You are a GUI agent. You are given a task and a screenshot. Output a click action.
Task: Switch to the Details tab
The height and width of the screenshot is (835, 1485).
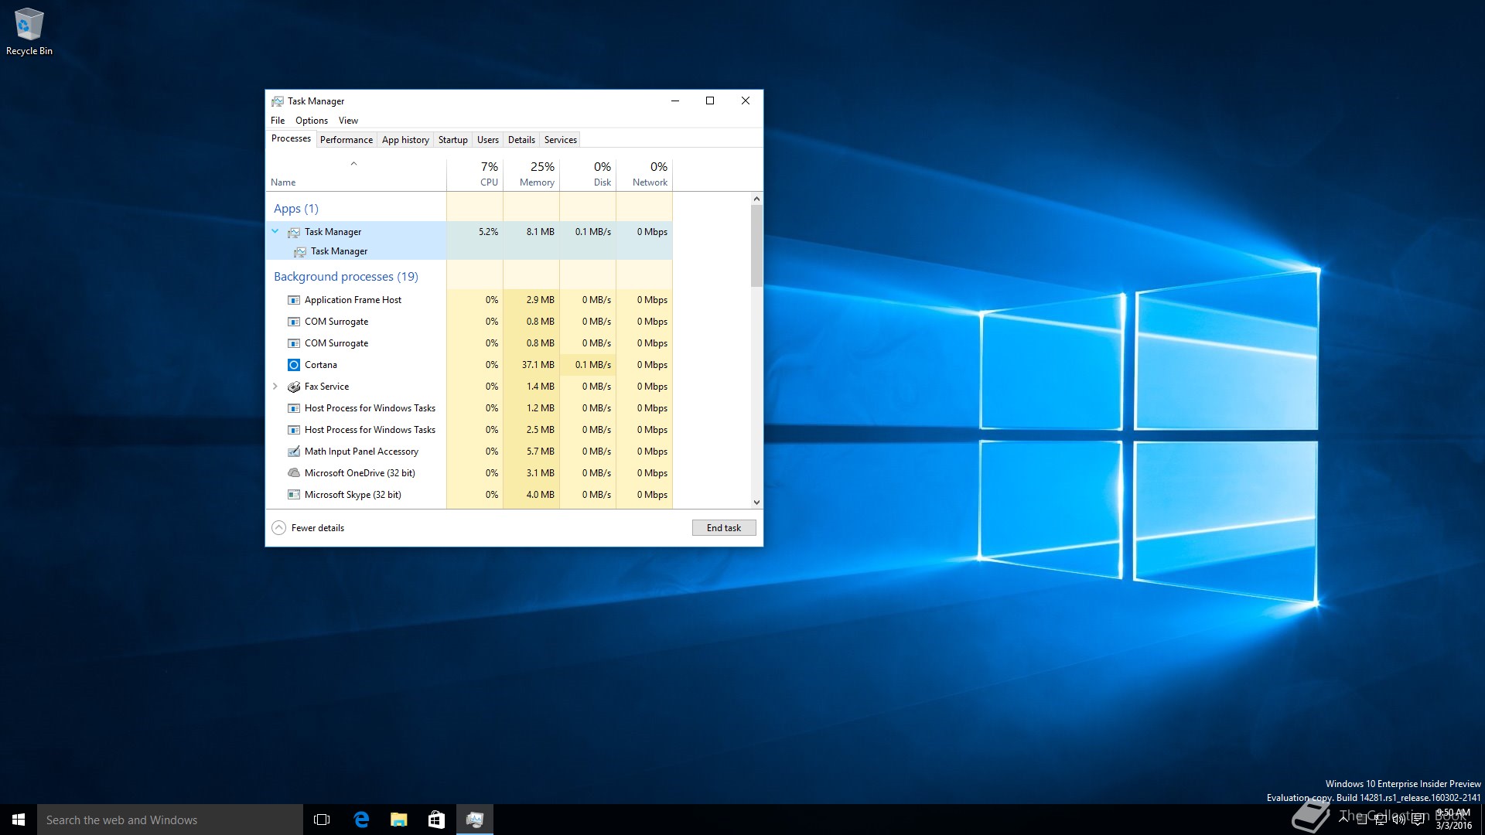pyautogui.click(x=521, y=140)
